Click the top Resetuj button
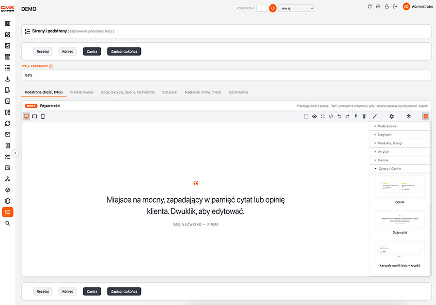The width and height of the screenshot is (436, 305). [x=43, y=51]
